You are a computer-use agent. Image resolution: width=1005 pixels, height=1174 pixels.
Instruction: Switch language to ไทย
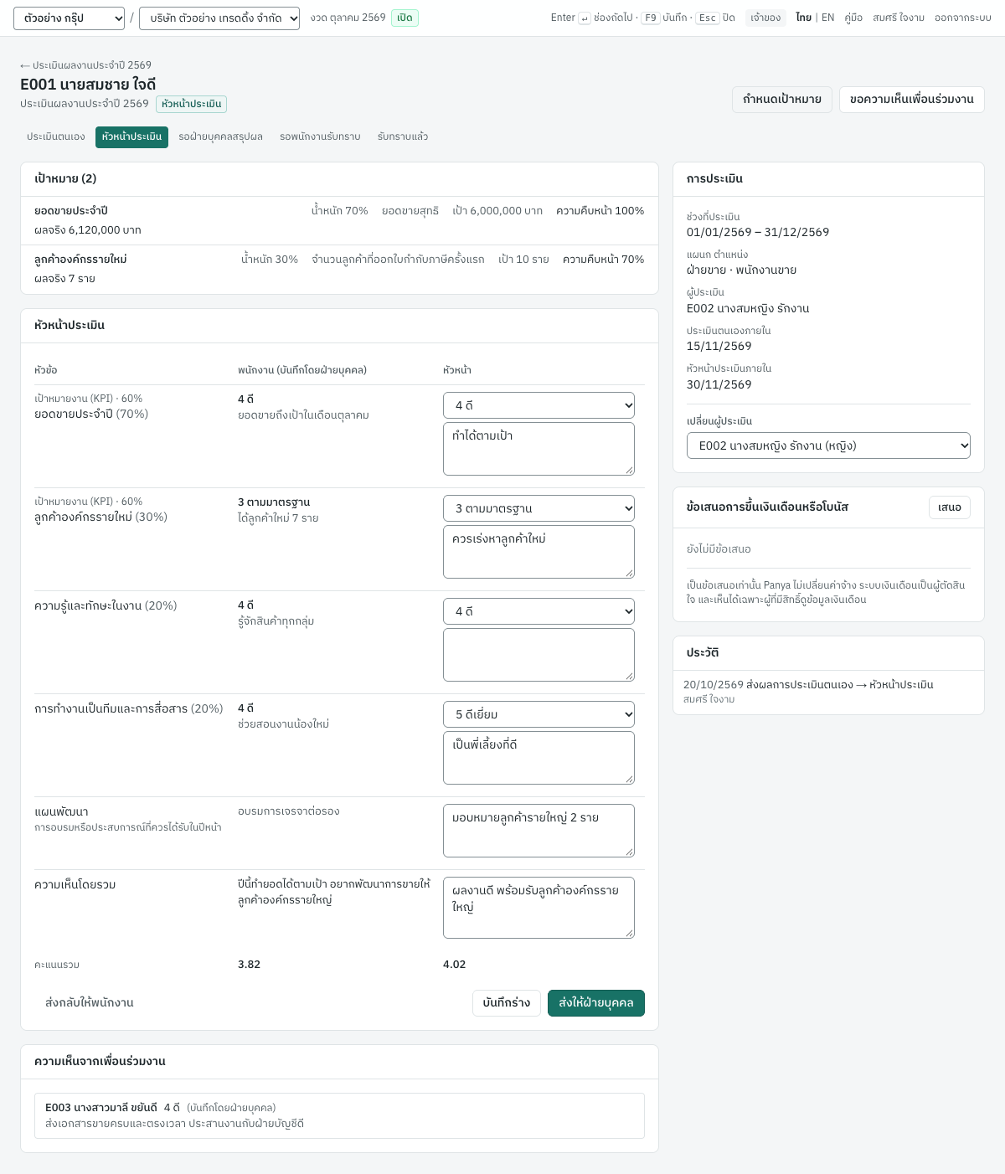click(x=803, y=18)
